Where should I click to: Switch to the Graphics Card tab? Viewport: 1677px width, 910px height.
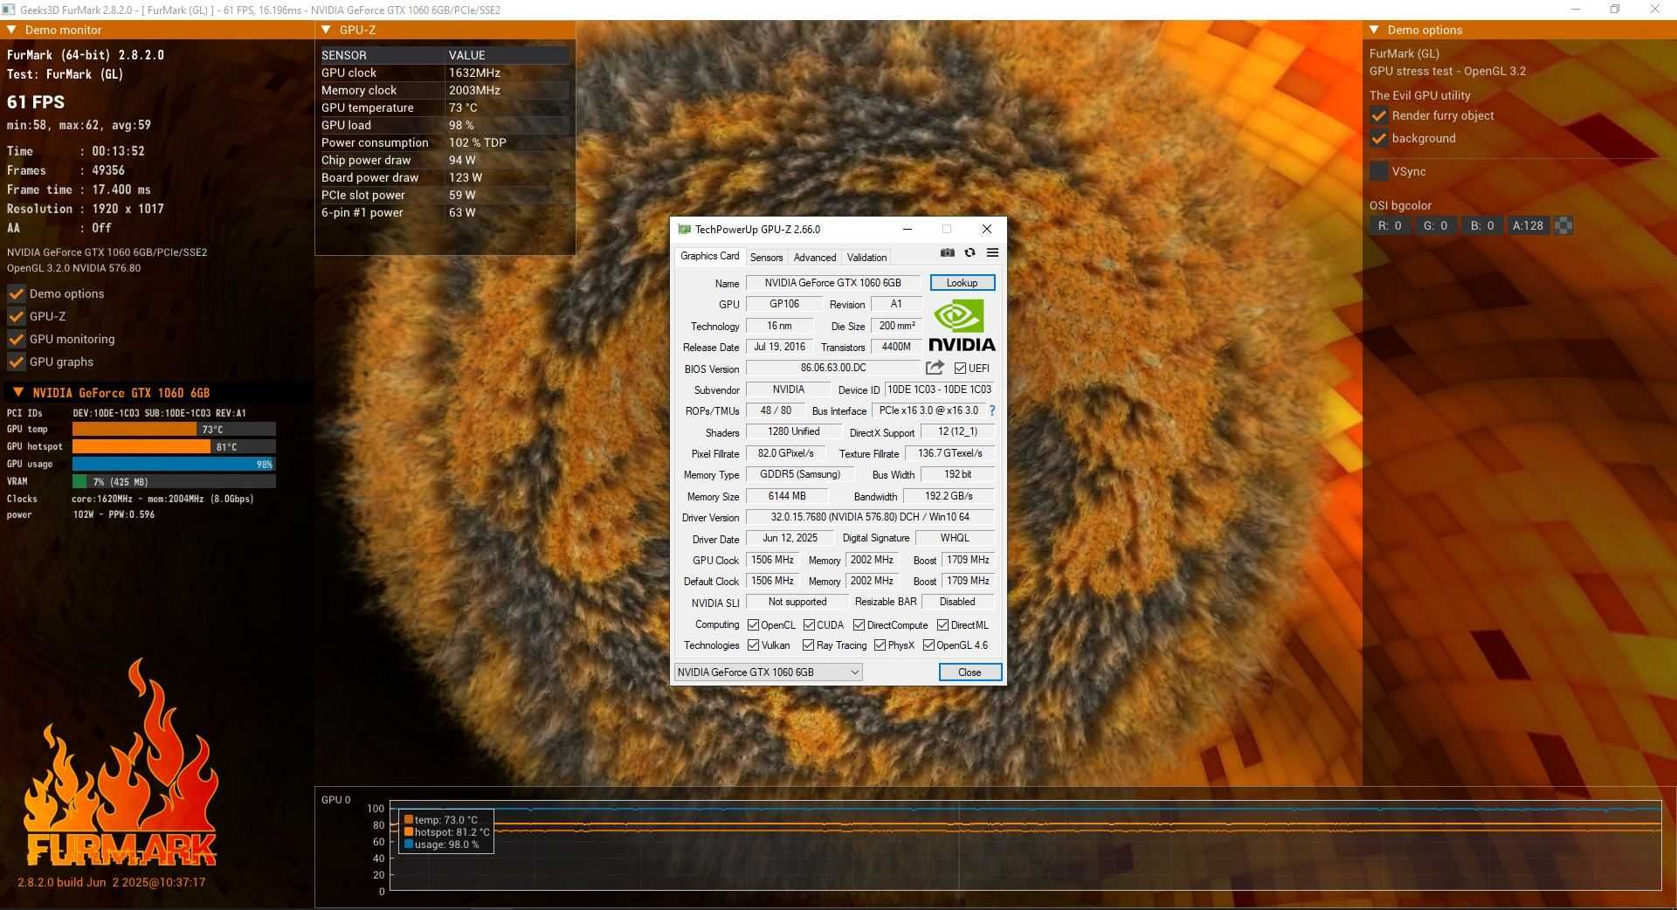point(709,256)
